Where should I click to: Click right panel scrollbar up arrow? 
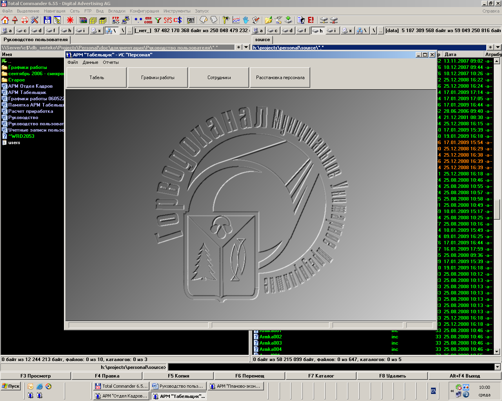coord(497,61)
